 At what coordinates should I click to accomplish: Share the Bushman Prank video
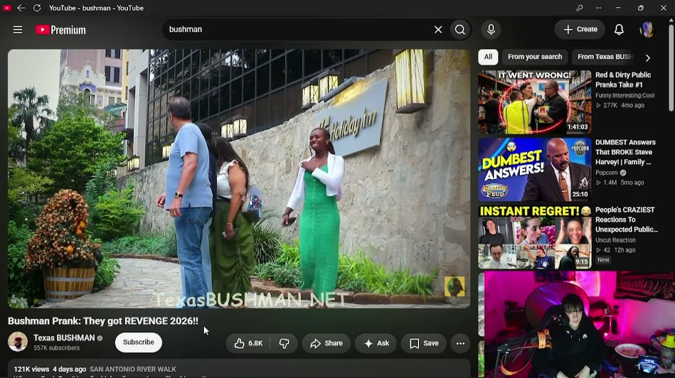[326, 343]
